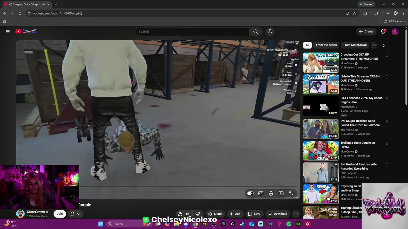Click the browser address bar URL
This screenshot has height=229, width=408.
pos(58,13)
